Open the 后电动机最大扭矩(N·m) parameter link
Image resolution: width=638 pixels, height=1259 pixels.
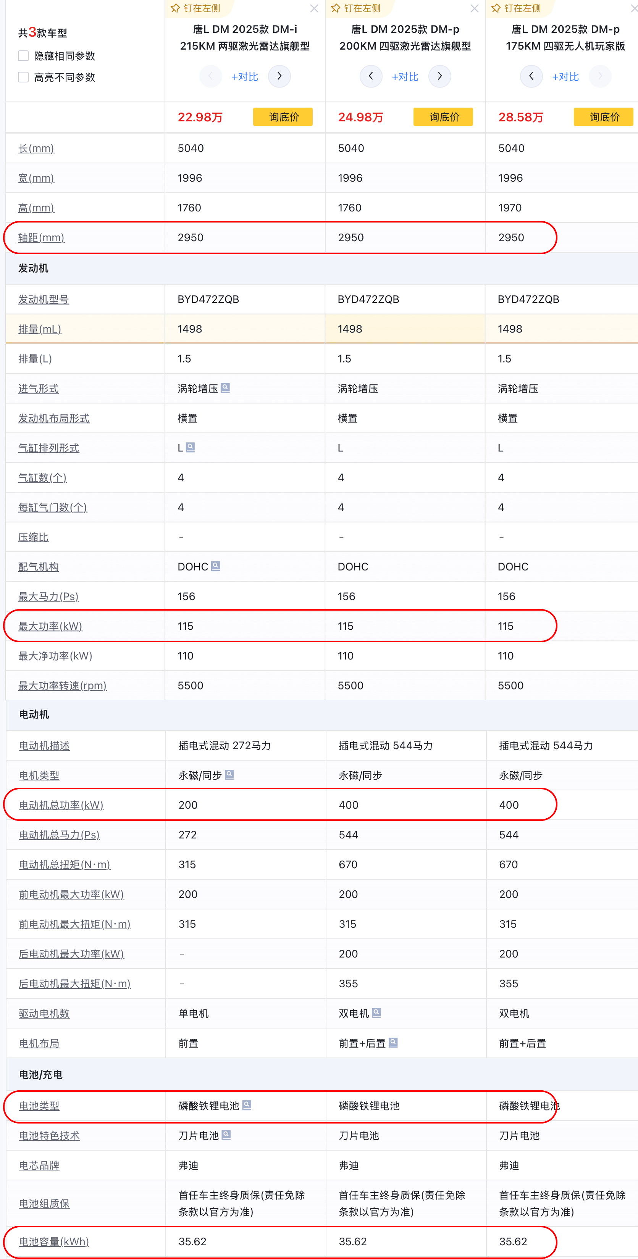tap(75, 983)
